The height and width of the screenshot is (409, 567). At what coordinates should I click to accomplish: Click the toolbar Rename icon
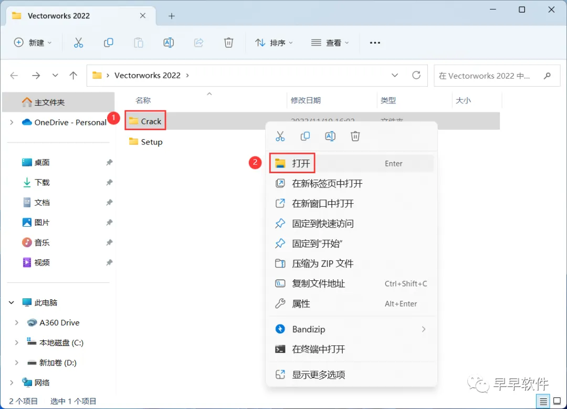pos(169,43)
